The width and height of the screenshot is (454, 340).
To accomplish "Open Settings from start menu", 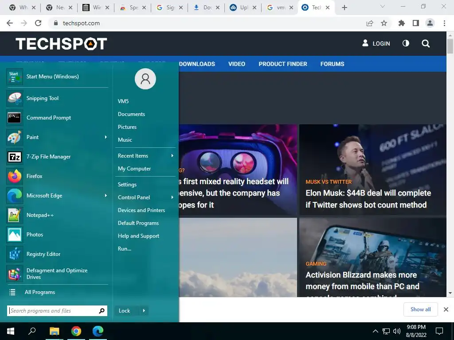I will pos(127,185).
